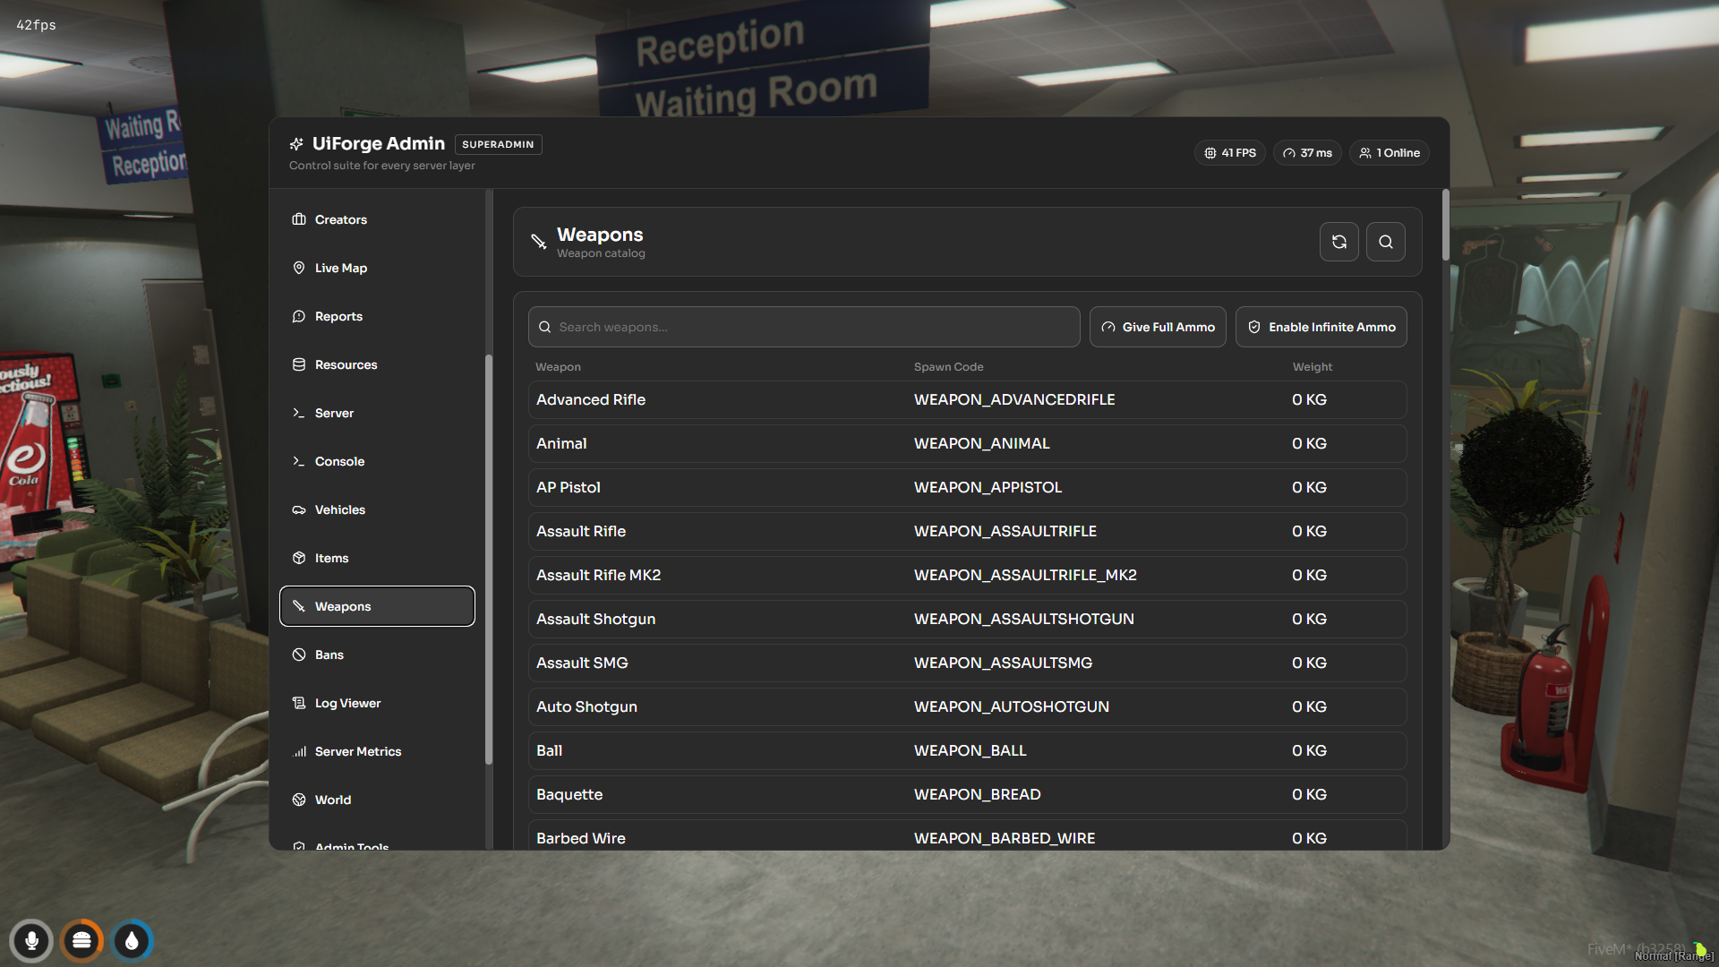Click the magnifier button in Weapons header
Image resolution: width=1719 pixels, height=967 pixels.
(x=1385, y=242)
